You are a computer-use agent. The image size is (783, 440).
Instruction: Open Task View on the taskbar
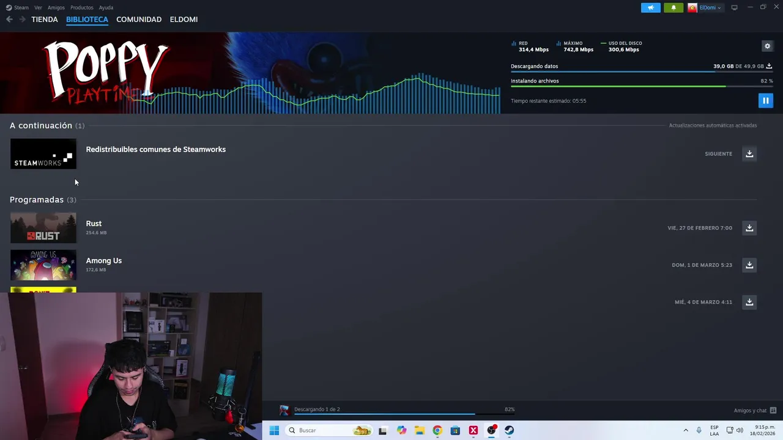coord(383,430)
